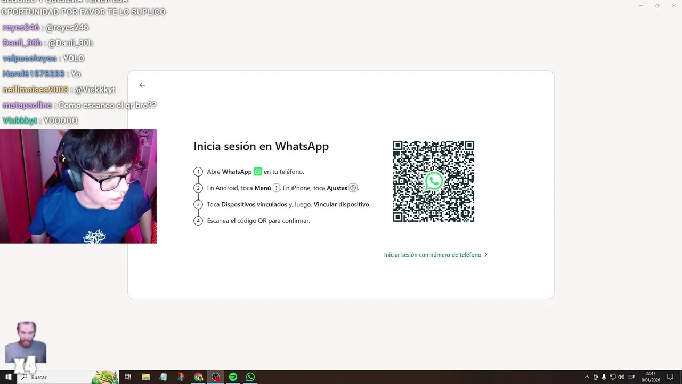The width and height of the screenshot is (682, 384).
Task: Open WhatsApp from the taskbar
Action: 250,377
